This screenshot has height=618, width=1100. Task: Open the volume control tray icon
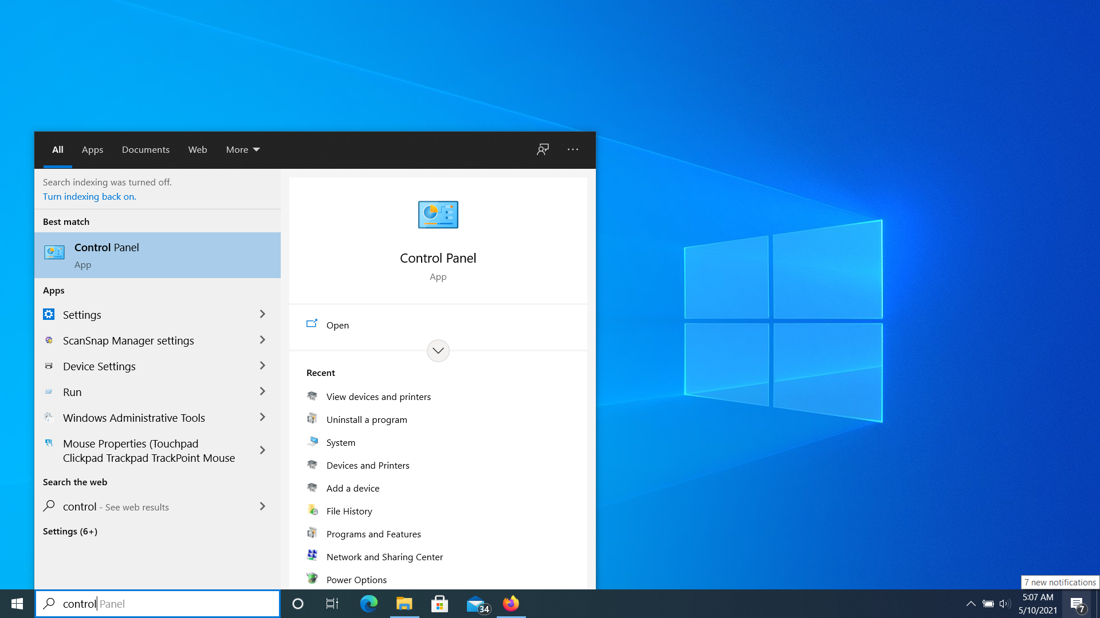[1005, 604]
